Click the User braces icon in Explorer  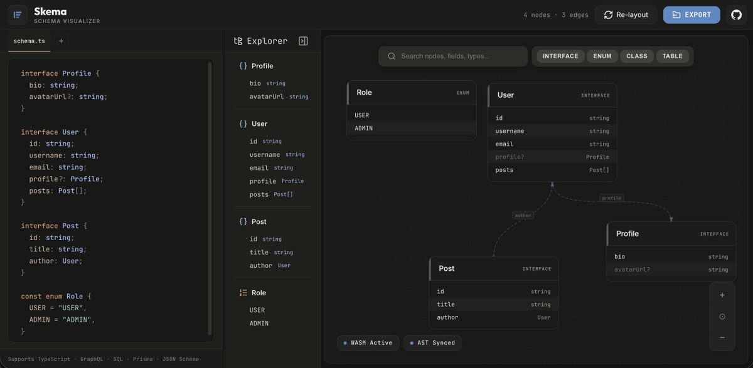click(x=243, y=124)
